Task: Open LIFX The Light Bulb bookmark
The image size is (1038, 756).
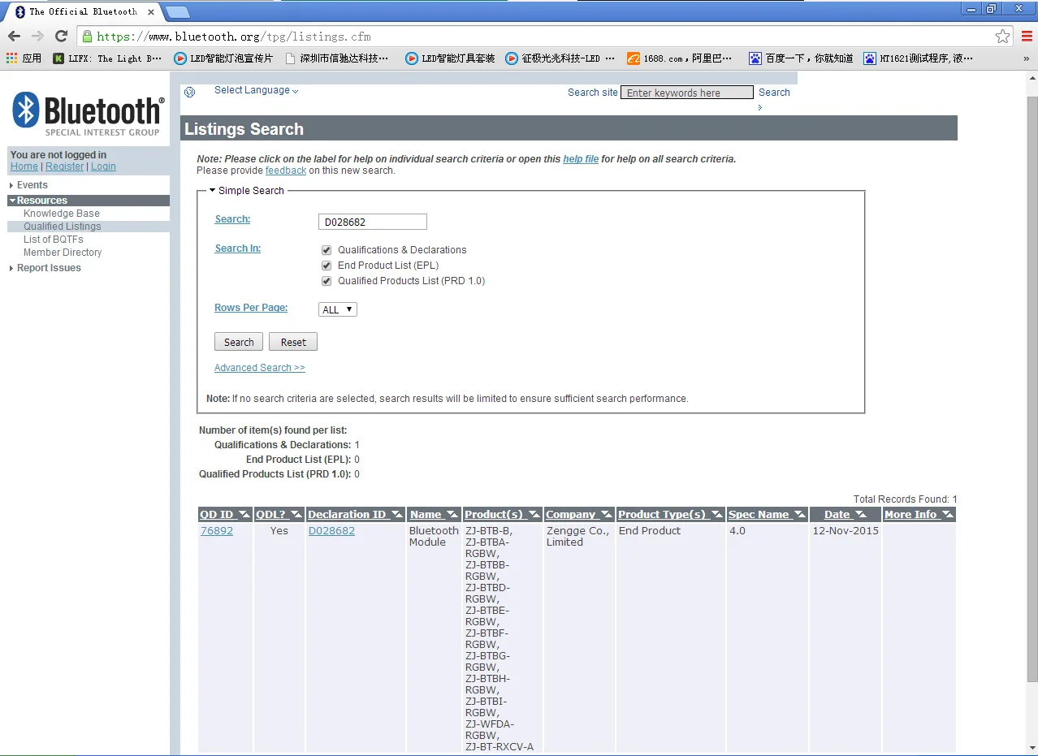Action: (107, 58)
